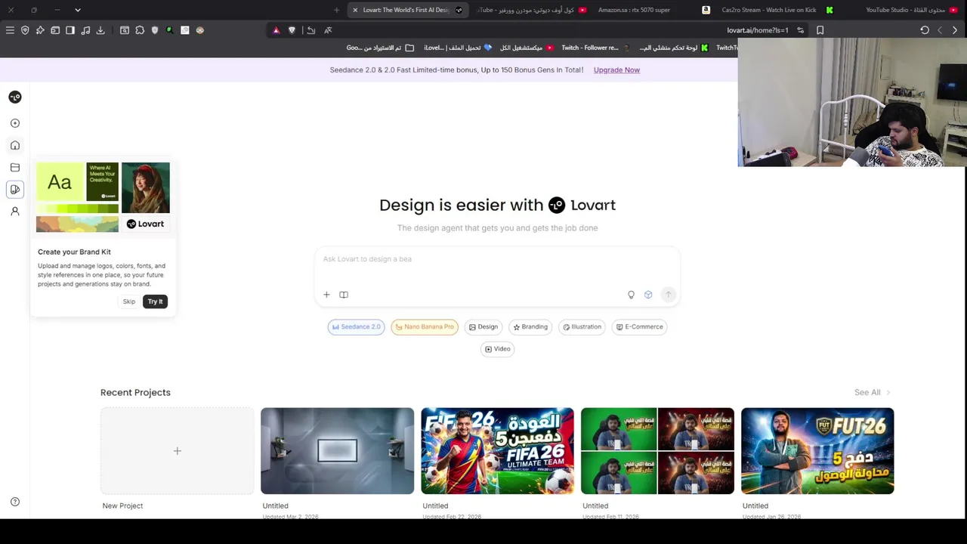Switch to the Call of Duty YouTube tab
Viewport: 967px width, 544px height.
tap(533, 10)
